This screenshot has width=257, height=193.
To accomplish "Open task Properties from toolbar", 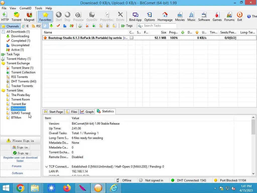I will tap(107, 17).
